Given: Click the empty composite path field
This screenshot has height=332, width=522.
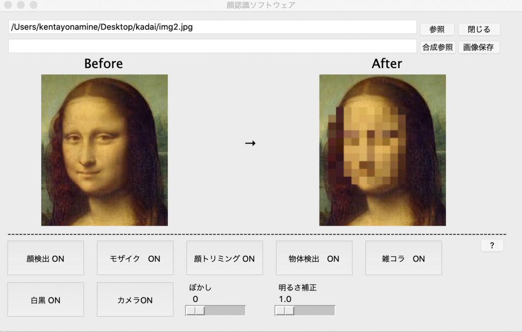Looking at the screenshot, I should tap(213, 46).
